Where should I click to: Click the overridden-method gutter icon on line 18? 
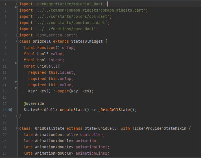click(x=10, y=110)
